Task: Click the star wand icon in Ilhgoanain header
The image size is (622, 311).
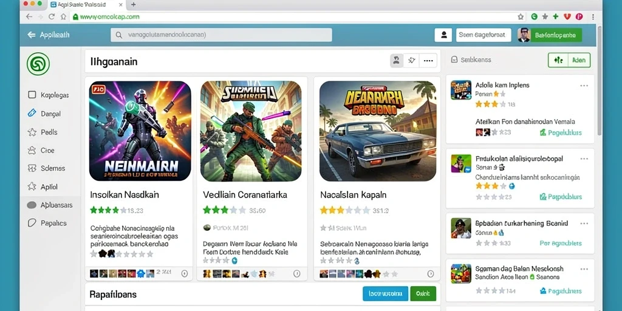Action: 412,60
